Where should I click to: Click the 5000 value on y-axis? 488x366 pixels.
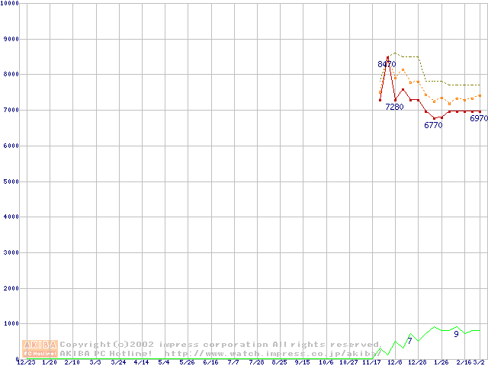pos(11,181)
